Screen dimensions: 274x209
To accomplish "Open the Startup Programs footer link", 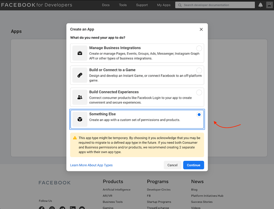I will [x=159, y=202].
